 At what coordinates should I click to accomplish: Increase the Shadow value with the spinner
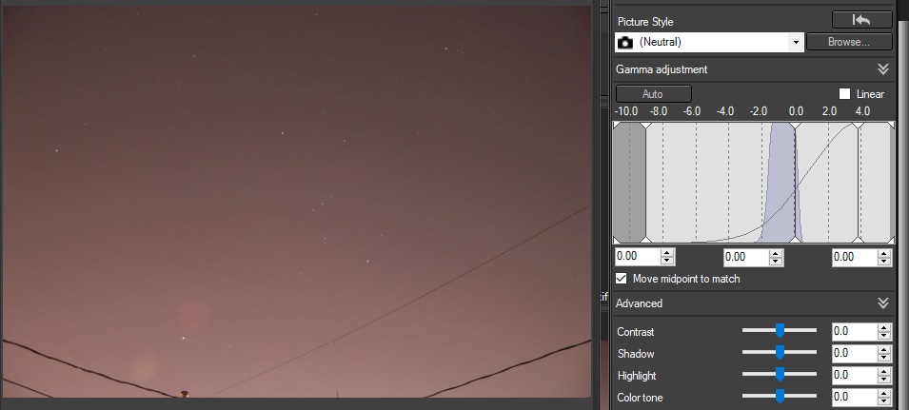pyautogui.click(x=885, y=349)
